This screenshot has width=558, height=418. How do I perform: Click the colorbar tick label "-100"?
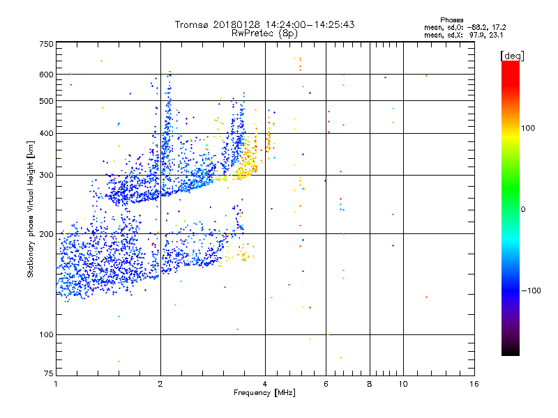pyautogui.click(x=531, y=291)
